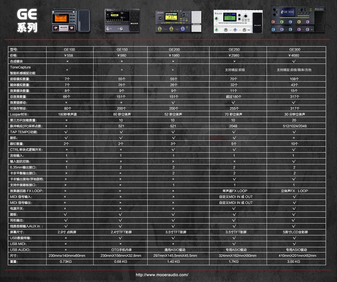Click the 1.7KG weight cell
Viewport: 337px width, 282px height.
coord(233,262)
